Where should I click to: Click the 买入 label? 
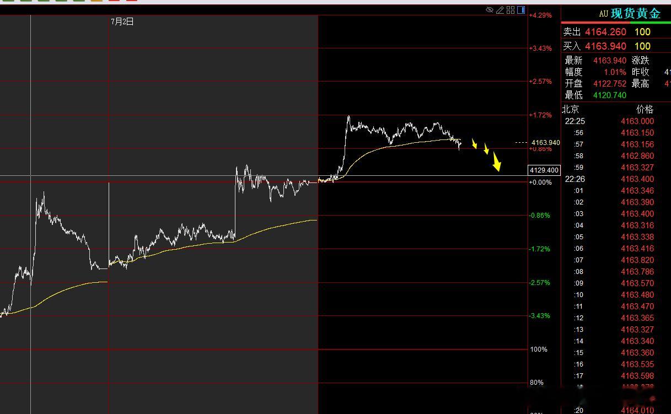point(572,46)
